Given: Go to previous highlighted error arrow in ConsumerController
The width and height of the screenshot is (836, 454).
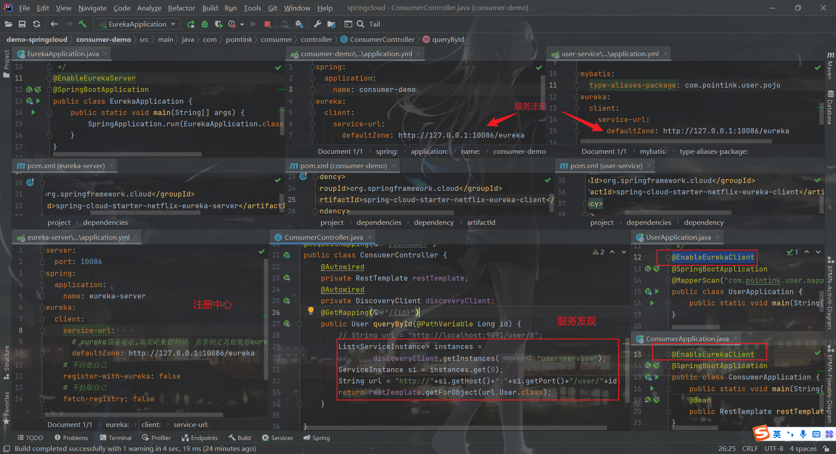Looking at the screenshot, I should click(612, 252).
